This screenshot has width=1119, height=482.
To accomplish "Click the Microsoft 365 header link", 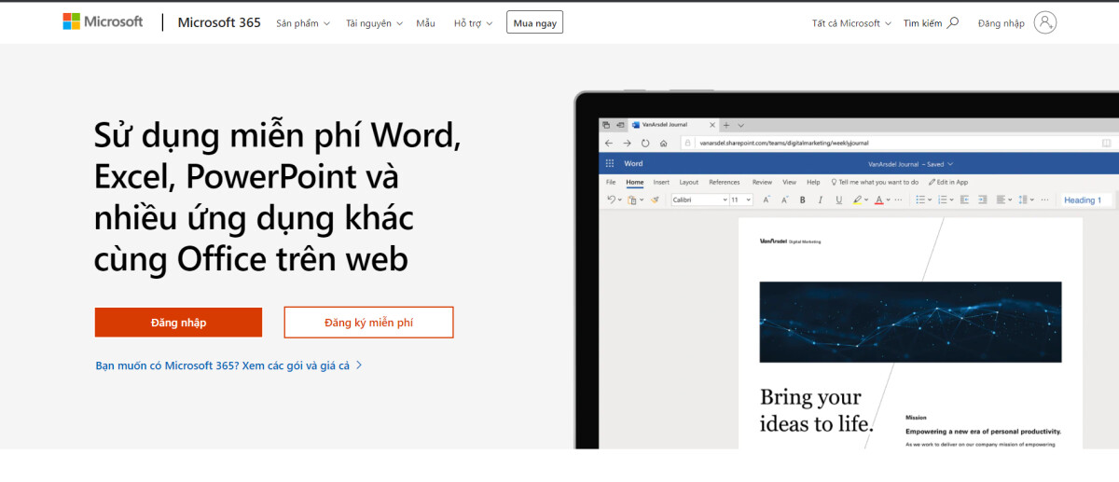I will (219, 22).
